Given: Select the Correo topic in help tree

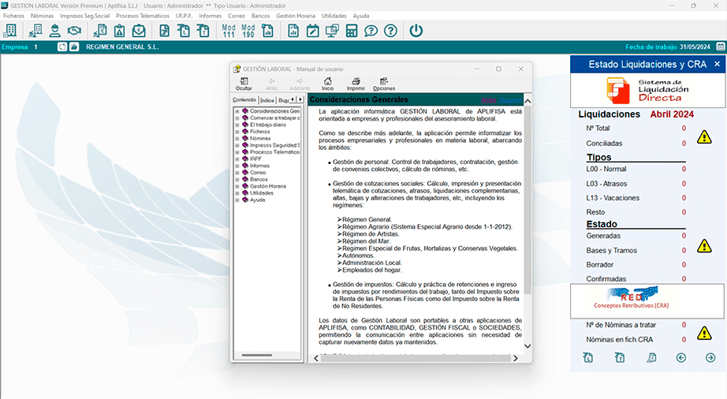Looking at the screenshot, I should pos(258,173).
